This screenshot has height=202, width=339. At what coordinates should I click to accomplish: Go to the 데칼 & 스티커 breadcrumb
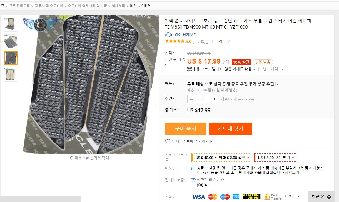tap(140, 6)
